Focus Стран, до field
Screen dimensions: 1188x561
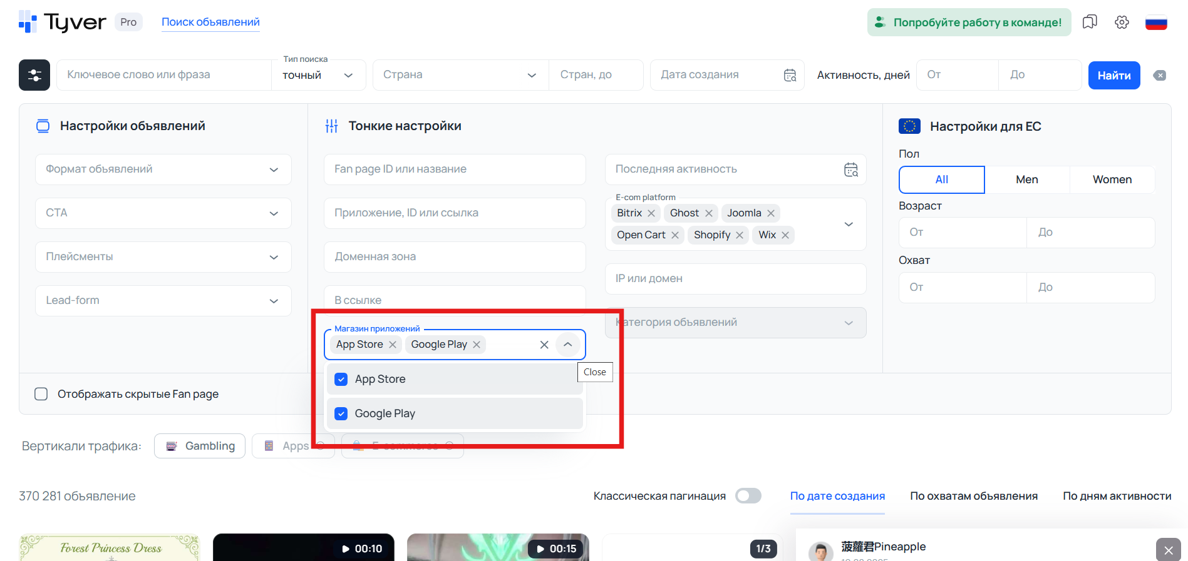[x=596, y=75]
